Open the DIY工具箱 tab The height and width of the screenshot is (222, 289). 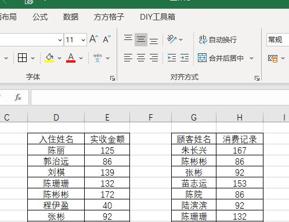coord(157,17)
